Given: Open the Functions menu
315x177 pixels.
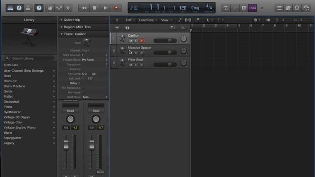Looking at the screenshot, I should pyautogui.click(x=148, y=20).
